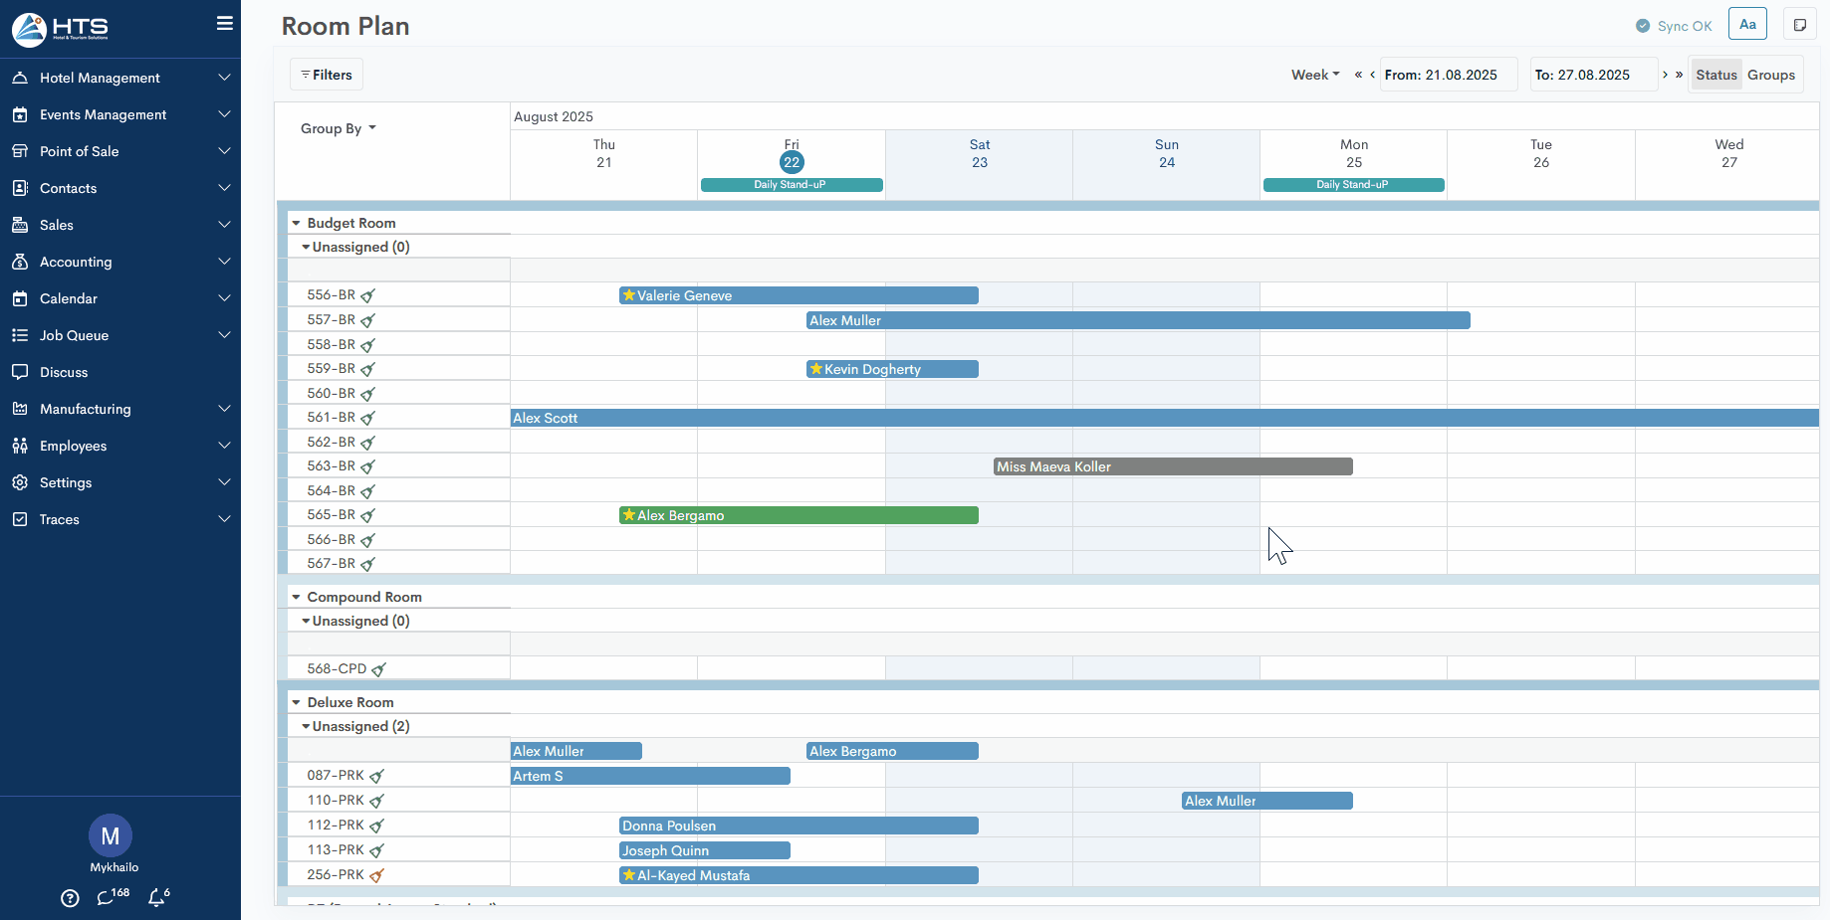Open the Group By dropdown
Screen dimensions: 1830x920
click(x=338, y=128)
